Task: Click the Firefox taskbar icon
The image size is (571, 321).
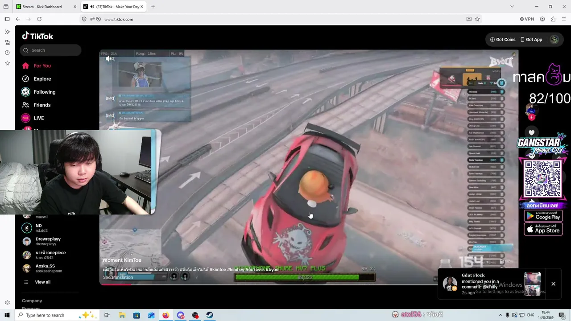Action: click(x=166, y=315)
